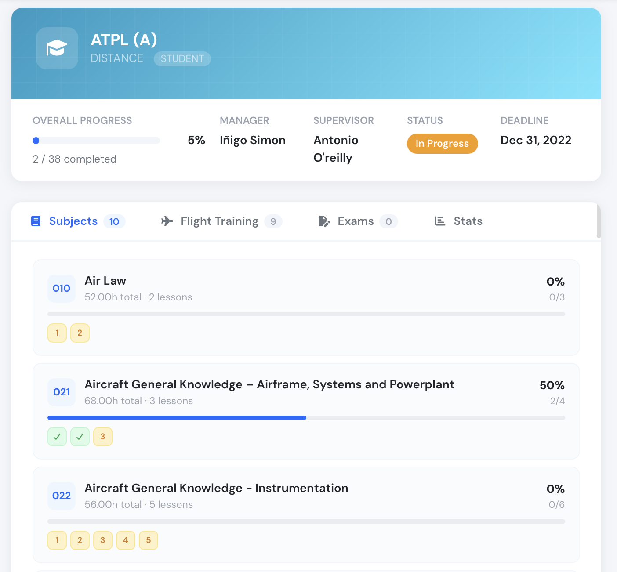Click the Exams count badge 0
Image resolution: width=617 pixels, height=572 pixels.
click(x=388, y=221)
